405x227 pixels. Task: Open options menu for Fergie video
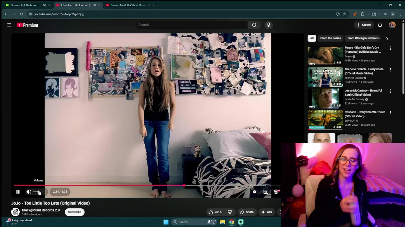click(390, 48)
